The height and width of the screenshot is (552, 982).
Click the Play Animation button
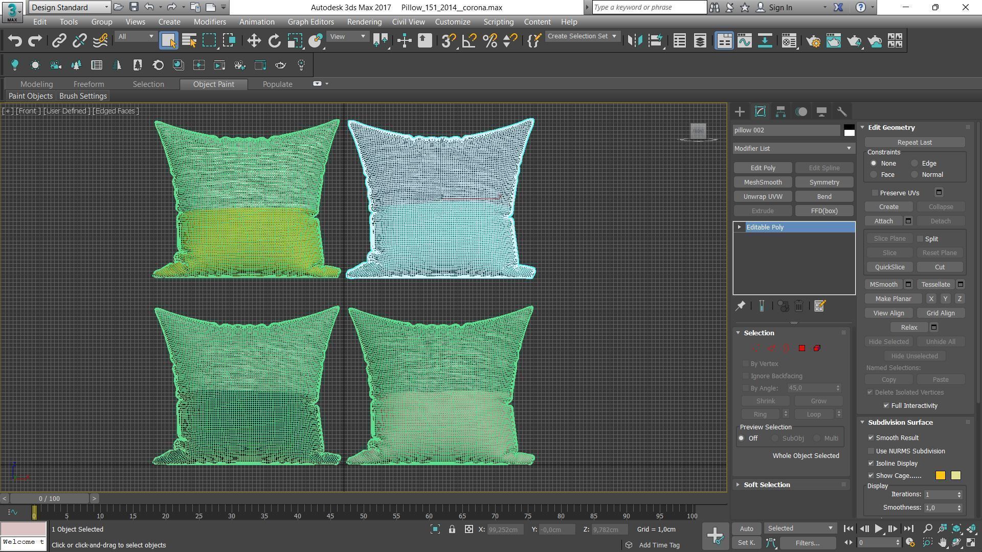878,528
